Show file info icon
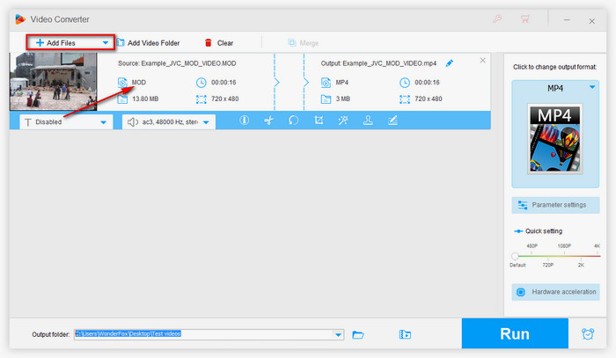 coord(244,121)
